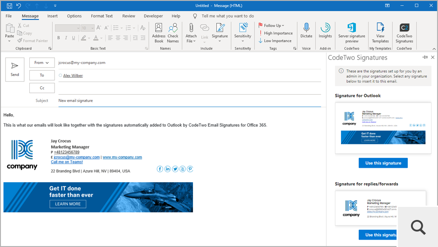Open the Follow Up flag menu
Image resolution: width=438 pixels, height=247 pixels.
(x=271, y=26)
